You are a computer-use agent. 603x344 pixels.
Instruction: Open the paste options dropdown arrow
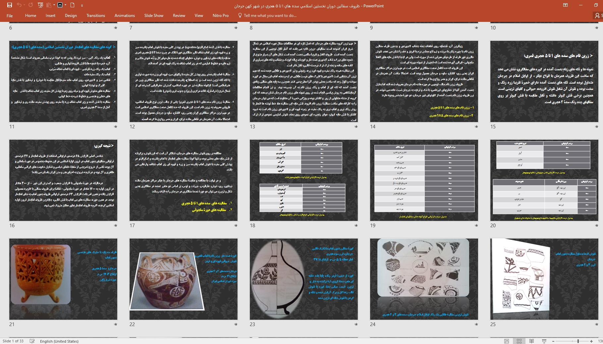point(54,5)
